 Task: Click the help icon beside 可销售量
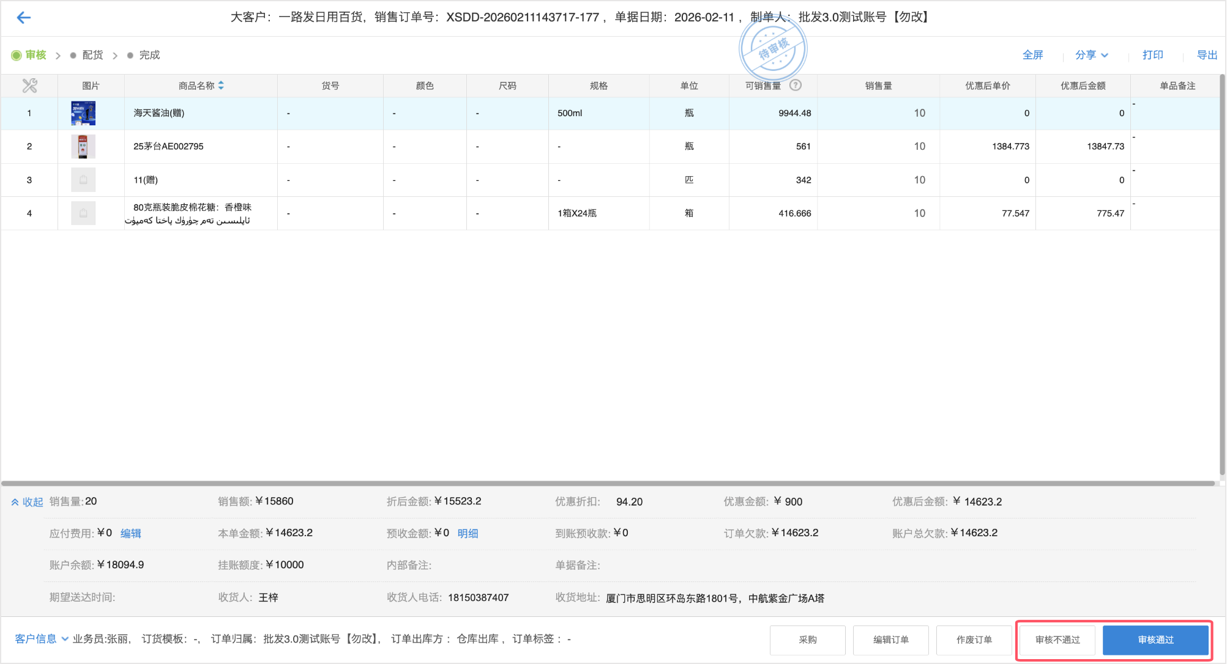click(x=795, y=85)
